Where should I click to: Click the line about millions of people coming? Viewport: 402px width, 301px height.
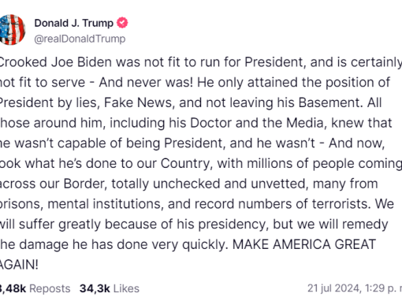[x=201, y=163]
